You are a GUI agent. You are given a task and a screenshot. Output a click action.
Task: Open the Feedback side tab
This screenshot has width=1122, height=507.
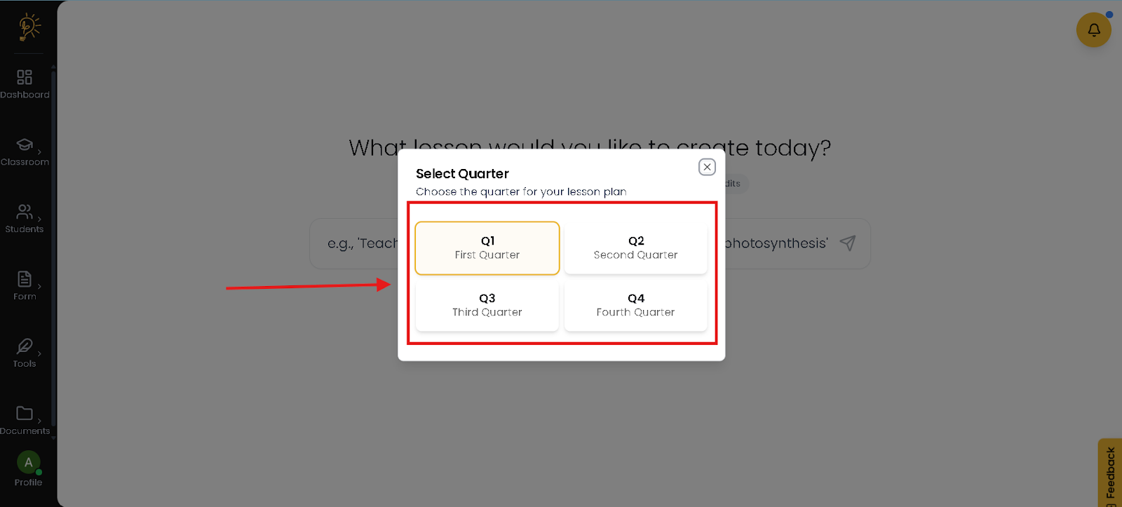pyautogui.click(x=1110, y=473)
